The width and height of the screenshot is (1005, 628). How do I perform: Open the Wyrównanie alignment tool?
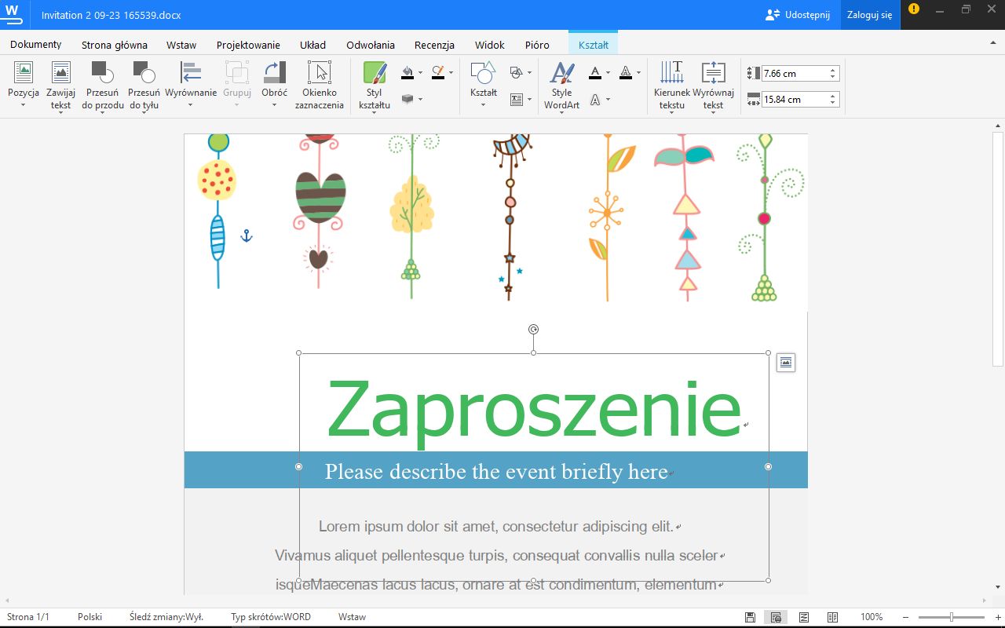pos(191,85)
